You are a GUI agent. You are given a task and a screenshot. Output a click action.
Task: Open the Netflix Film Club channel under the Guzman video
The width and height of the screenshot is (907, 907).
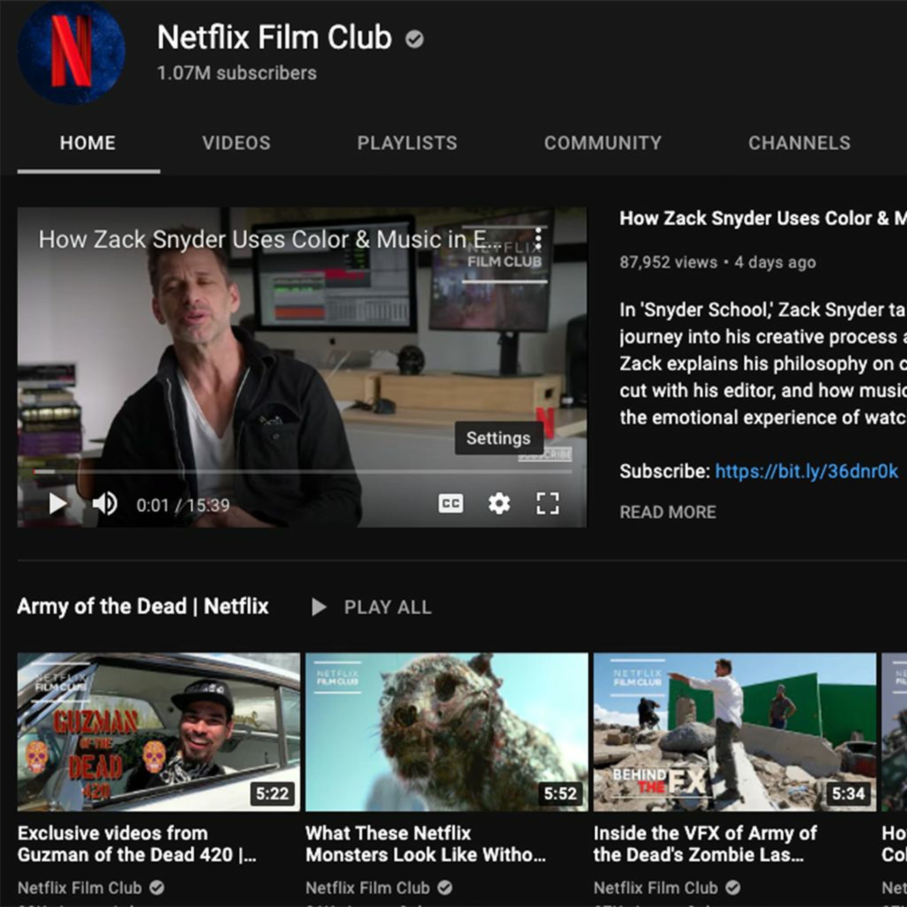click(80, 888)
